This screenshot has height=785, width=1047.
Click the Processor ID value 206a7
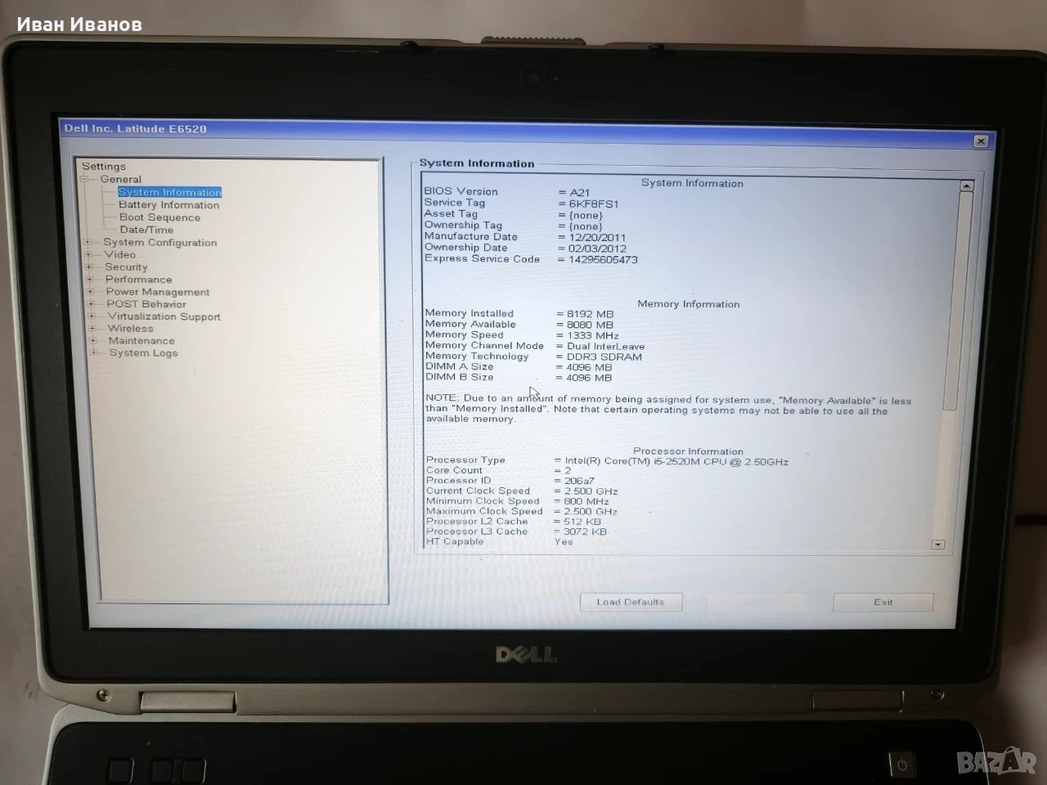point(579,482)
